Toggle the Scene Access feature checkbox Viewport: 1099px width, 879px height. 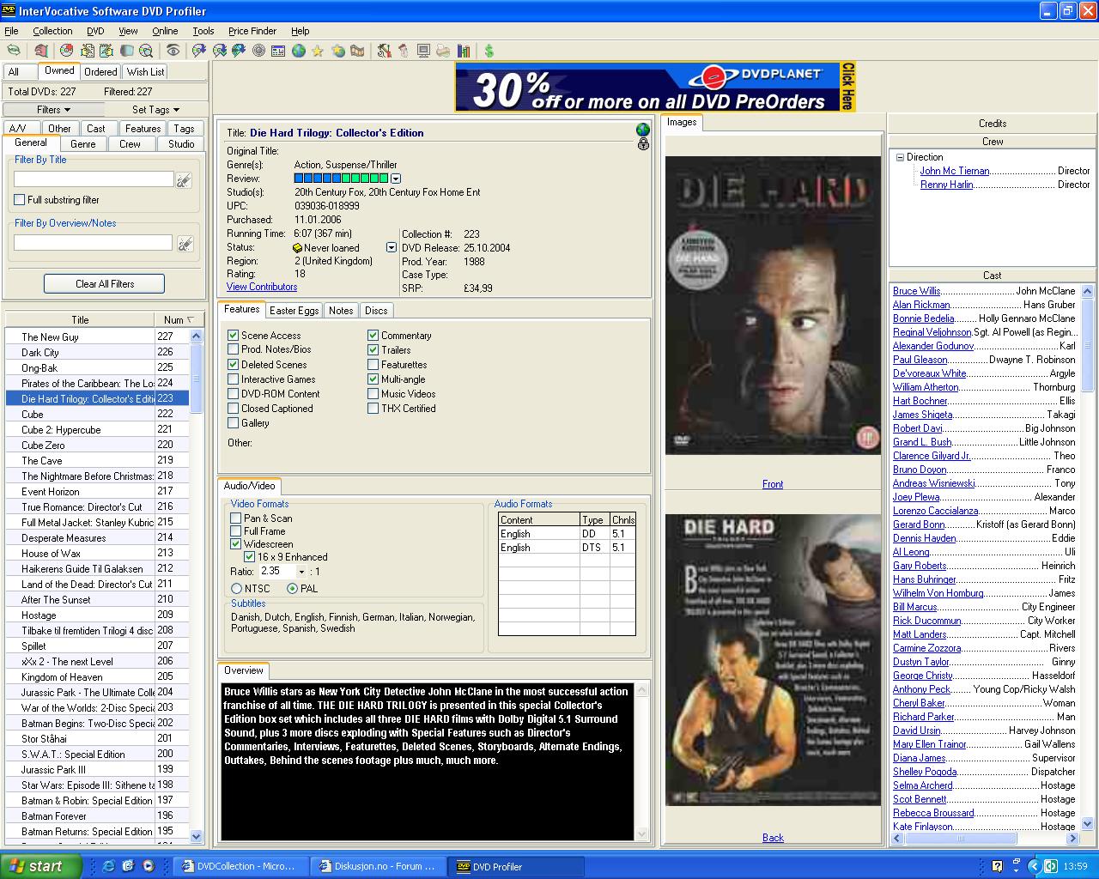click(x=234, y=336)
